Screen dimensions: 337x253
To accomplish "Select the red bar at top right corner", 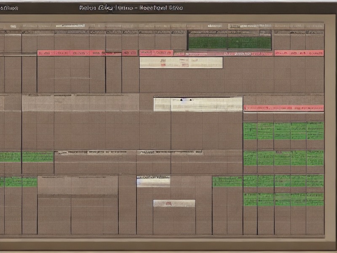I will click(299, 53).
